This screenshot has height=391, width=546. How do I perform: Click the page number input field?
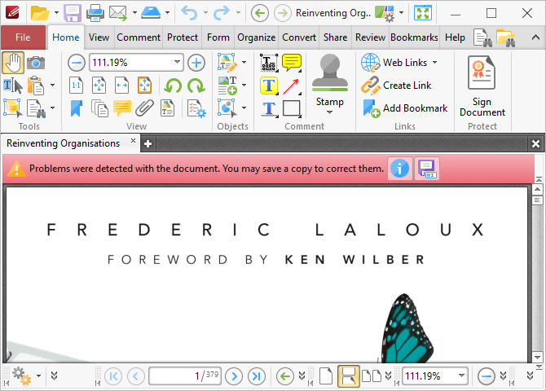point(185,376)
